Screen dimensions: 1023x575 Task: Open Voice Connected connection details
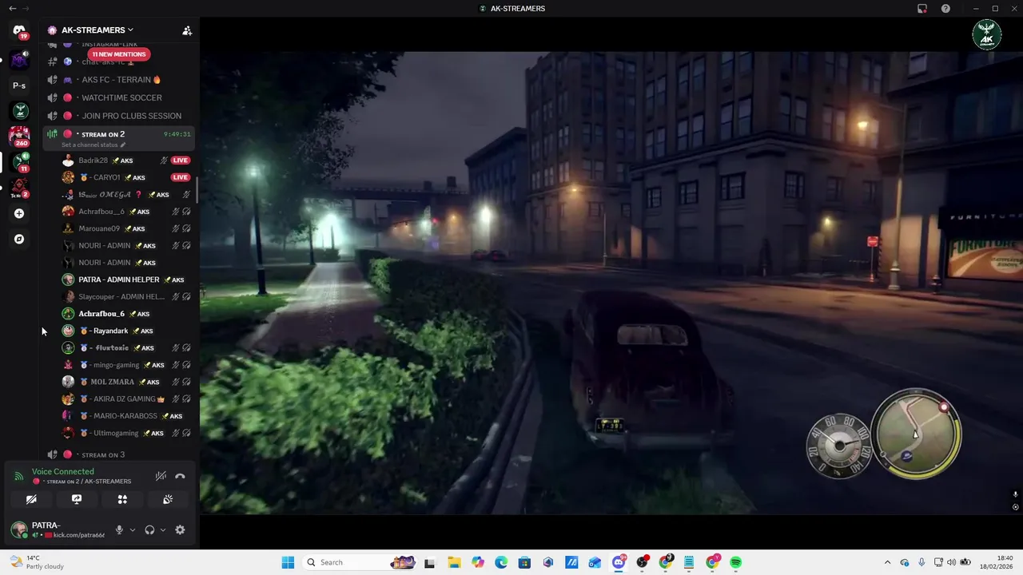[x=63, y=472]
